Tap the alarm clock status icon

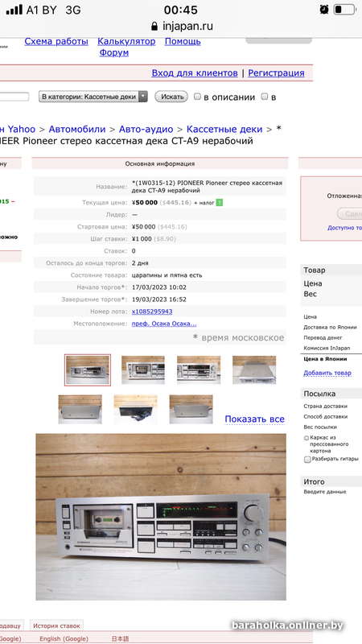[324, 10]
